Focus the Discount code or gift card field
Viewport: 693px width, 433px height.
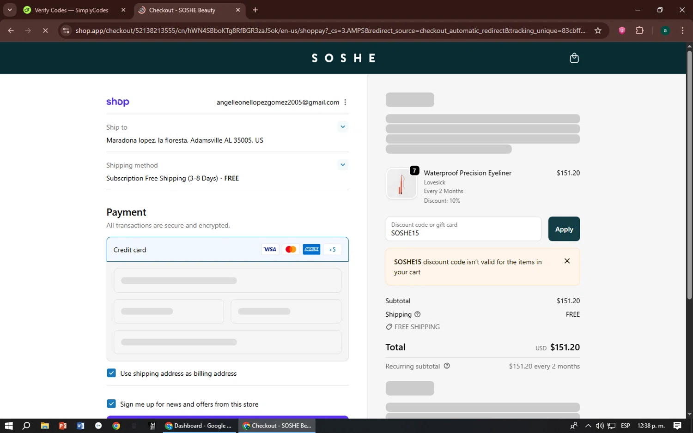(463, 229)
